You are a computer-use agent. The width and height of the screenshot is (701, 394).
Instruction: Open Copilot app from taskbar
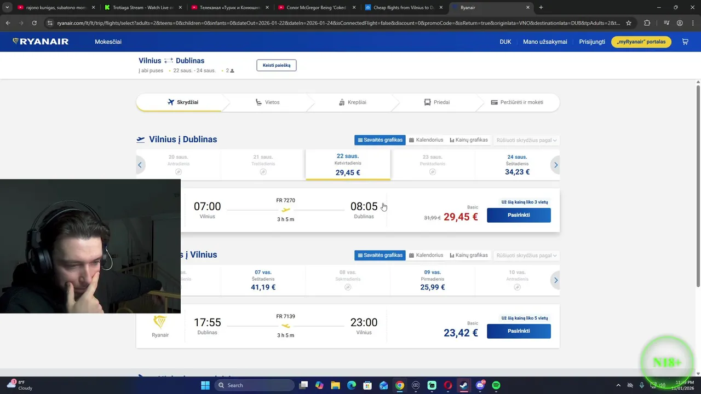point(319,385)
